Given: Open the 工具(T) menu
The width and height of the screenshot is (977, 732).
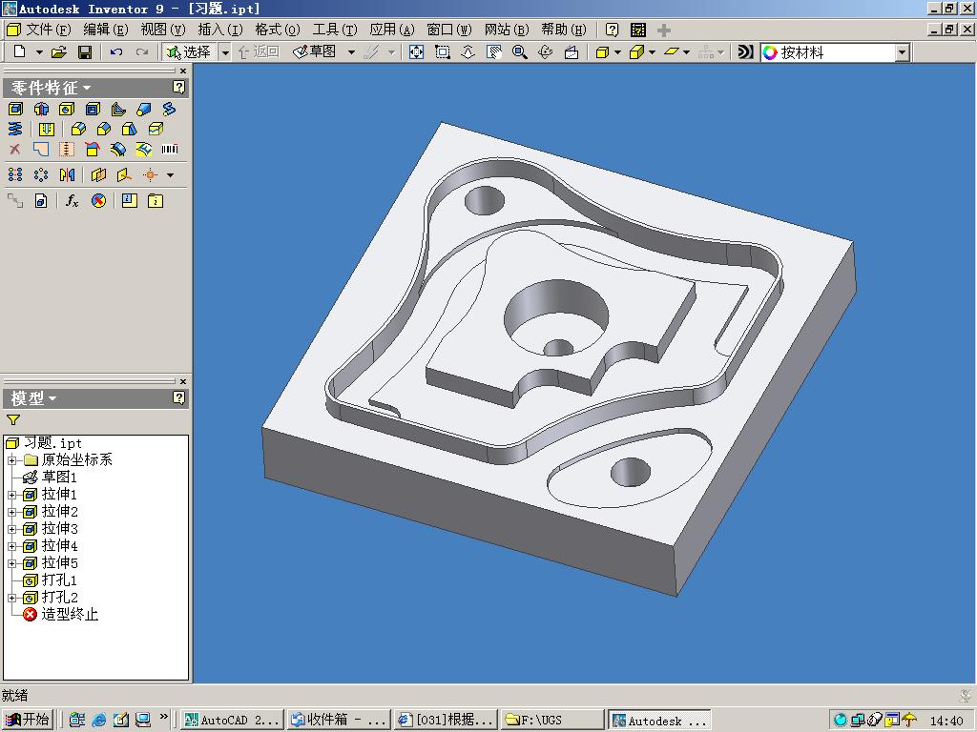Looking at the screenshot, I should point(334,30).
